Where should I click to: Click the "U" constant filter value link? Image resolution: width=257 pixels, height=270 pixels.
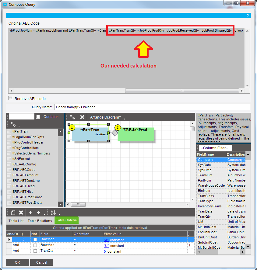(106, 246)
